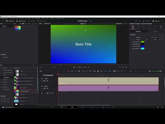Open the Timeline 1 name dropdown
This screenshot has height=124, width=165.
[83, 23]
